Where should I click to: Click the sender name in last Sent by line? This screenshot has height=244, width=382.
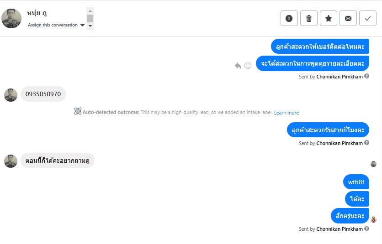[339, 229]
